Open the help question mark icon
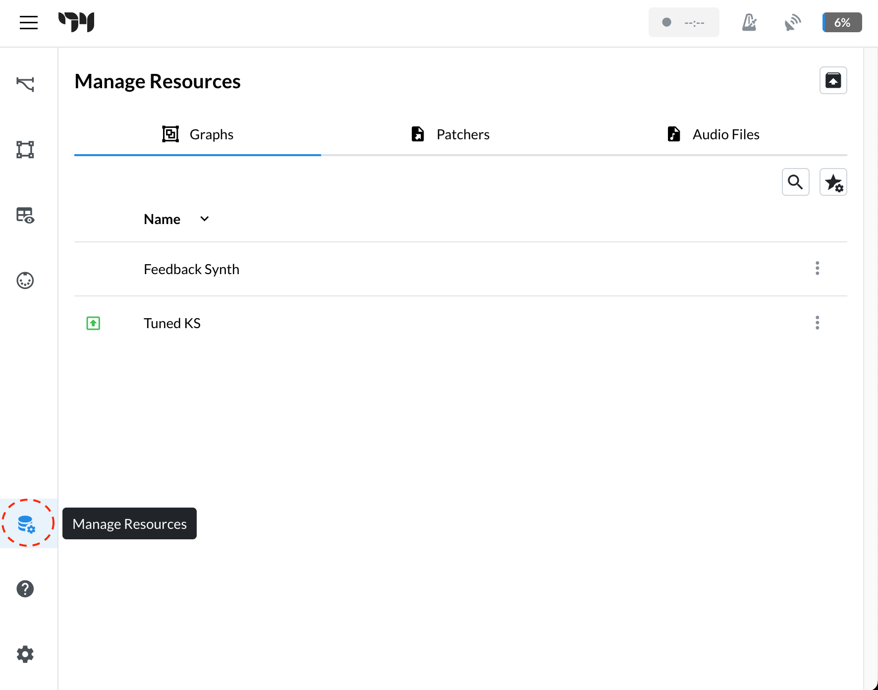This screenshot has width=878, height=690. click(x=25, y=589)
